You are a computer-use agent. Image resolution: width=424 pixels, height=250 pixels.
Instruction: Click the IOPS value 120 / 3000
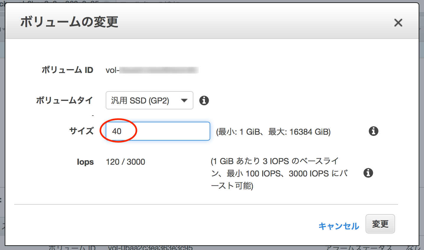pyautogui.click(x=125, y=161)
